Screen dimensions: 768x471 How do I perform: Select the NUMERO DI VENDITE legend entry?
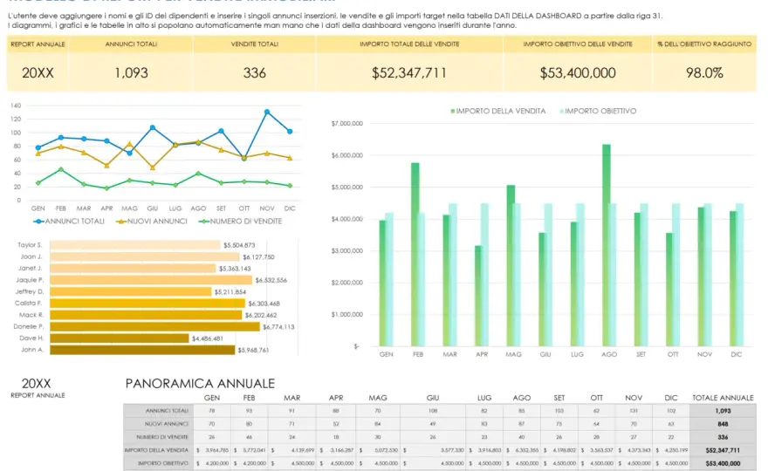tap(241, 222)
